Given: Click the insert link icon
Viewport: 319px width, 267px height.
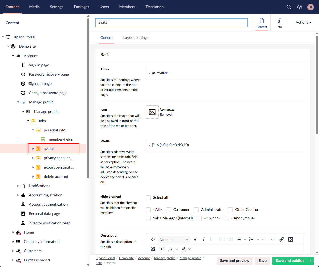Looking at the screenshot, I should tap(282, 239).
